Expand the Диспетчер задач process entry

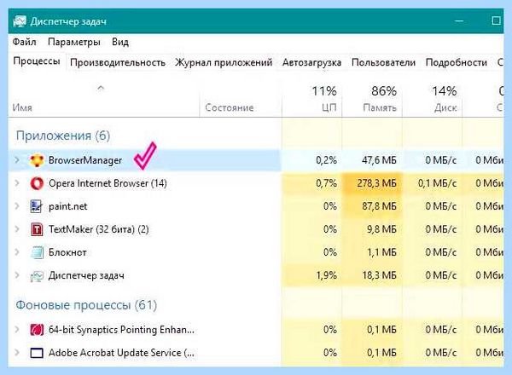click(17, 275)
